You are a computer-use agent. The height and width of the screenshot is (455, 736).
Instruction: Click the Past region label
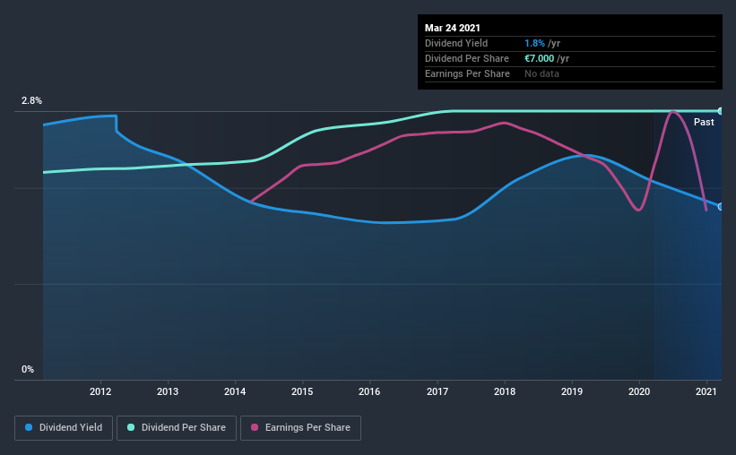(704, 123)
